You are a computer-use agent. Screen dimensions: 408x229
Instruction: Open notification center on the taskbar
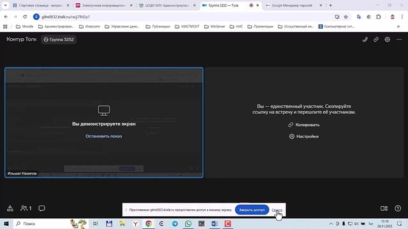(400, 223)
